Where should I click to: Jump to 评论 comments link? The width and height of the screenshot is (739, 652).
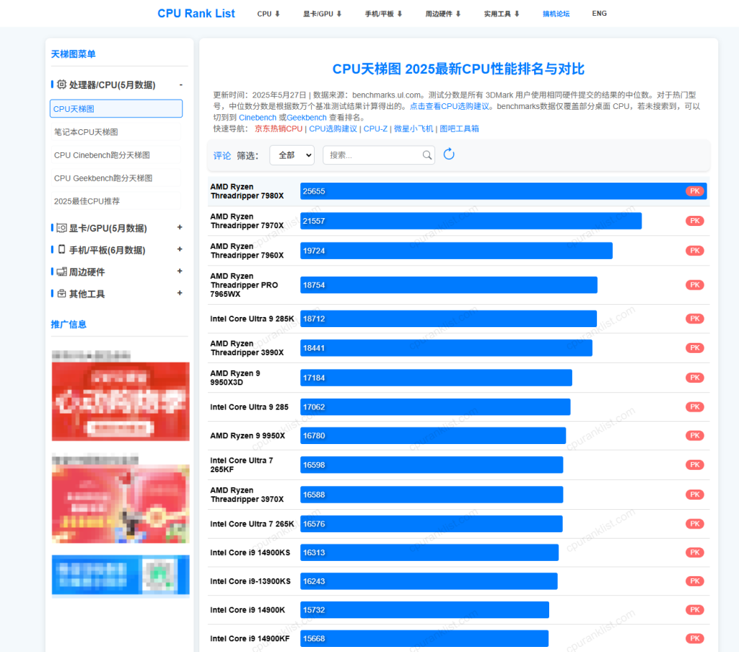[x=222, y=155]
